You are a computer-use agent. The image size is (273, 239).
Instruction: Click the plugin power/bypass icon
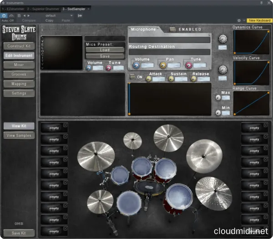(x=4, y=15)
